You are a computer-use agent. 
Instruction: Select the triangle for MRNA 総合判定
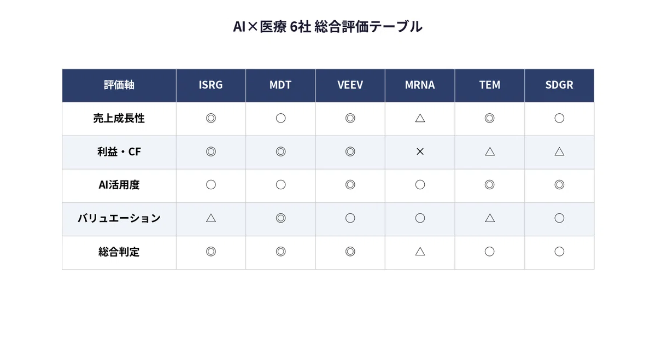(420, 252)
